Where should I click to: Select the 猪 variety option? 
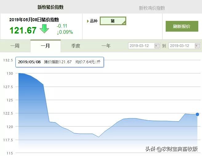(113, 21)
